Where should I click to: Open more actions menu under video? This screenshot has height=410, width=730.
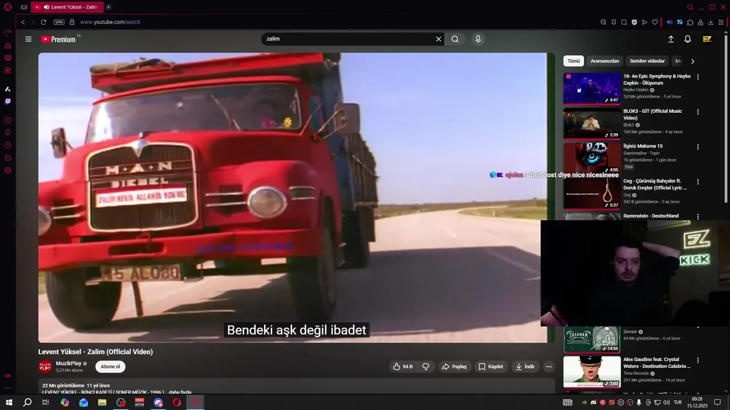point(549,367)
